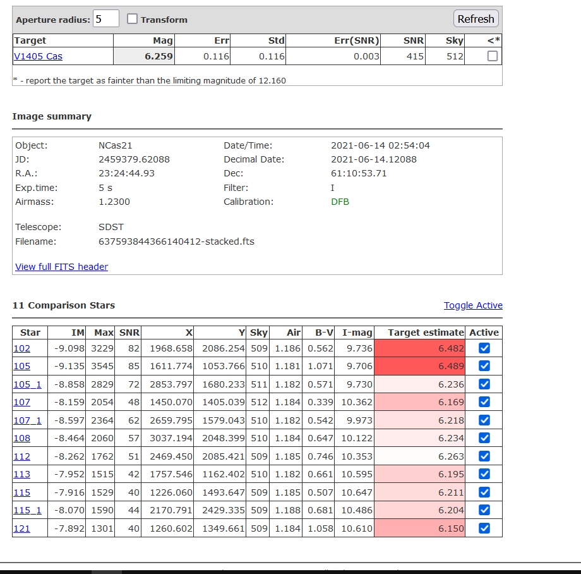
Task: Uncheck Active checkbox for star 105
Action: tap(484, 366)
